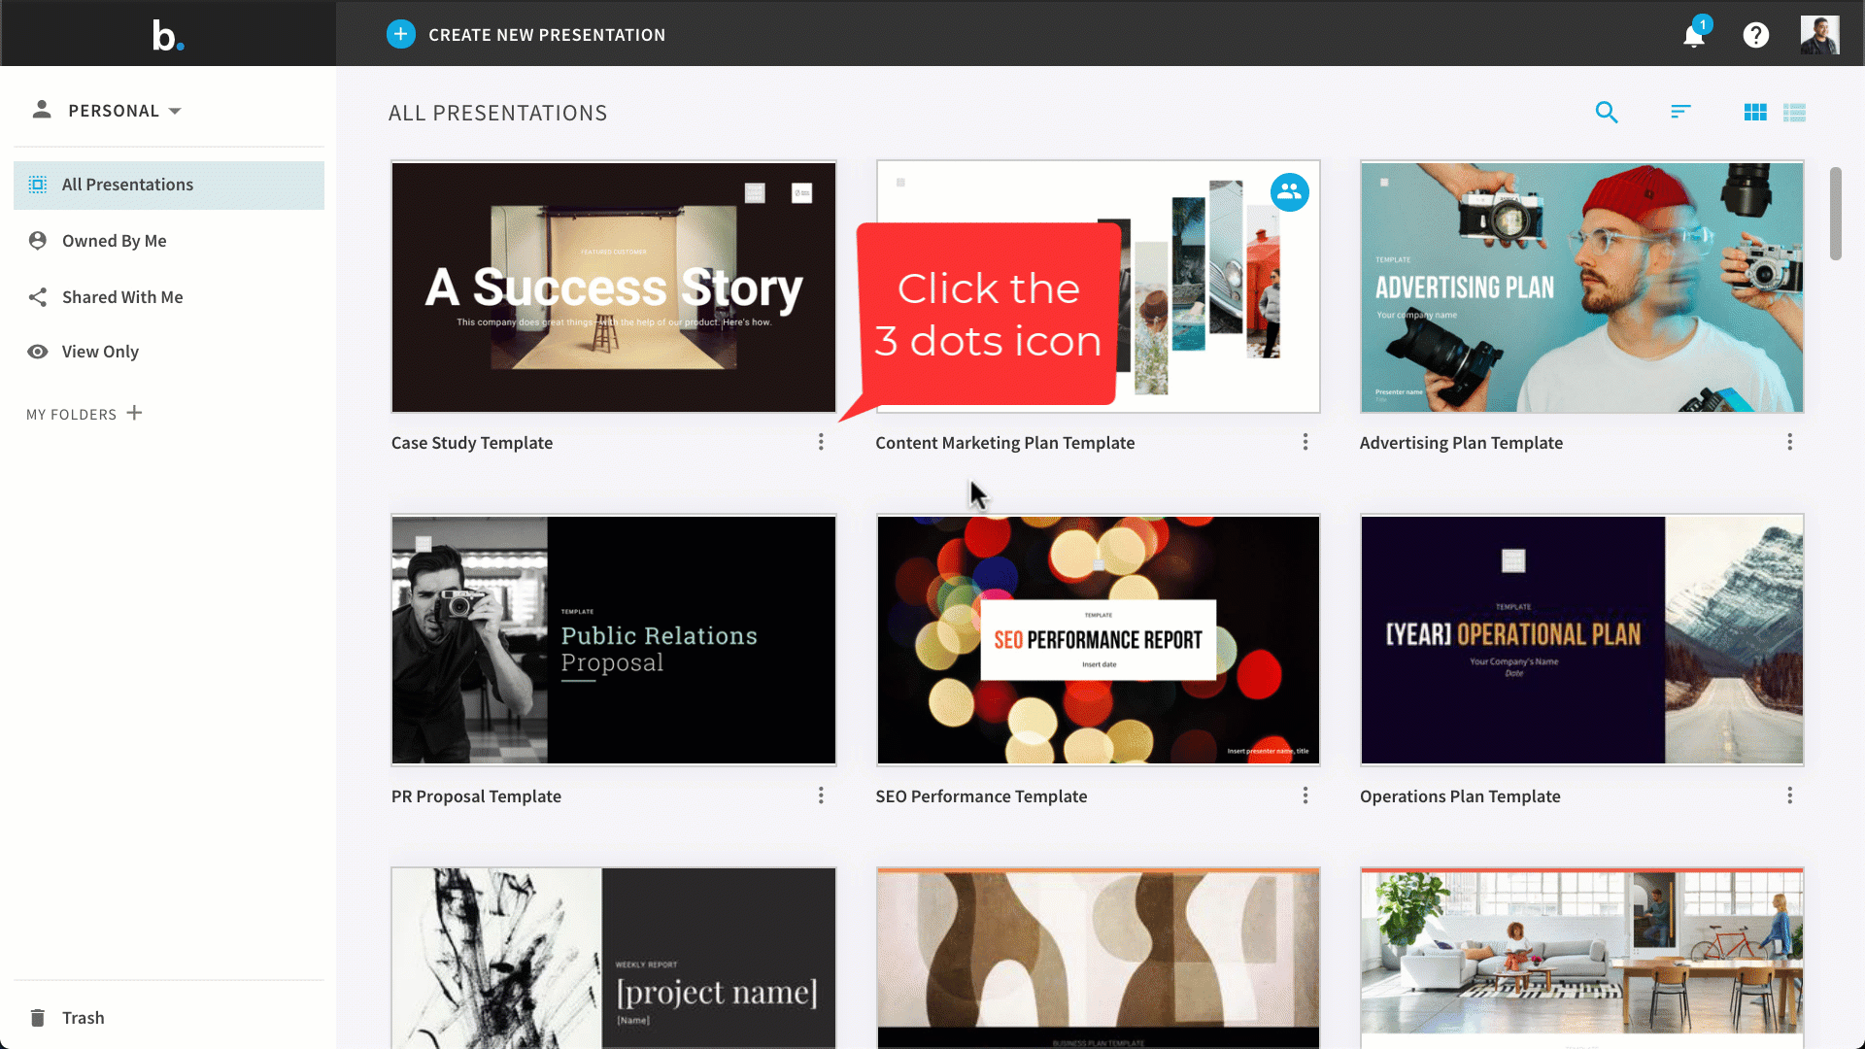This screenshot has width=1865, height=1049.
Task: Open the SEO Performance Report thumbnail
Action: tap(1099, 640)
